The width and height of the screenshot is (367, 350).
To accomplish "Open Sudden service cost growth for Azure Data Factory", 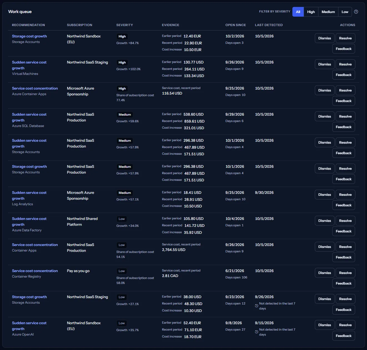I will (x=29, y=222).
